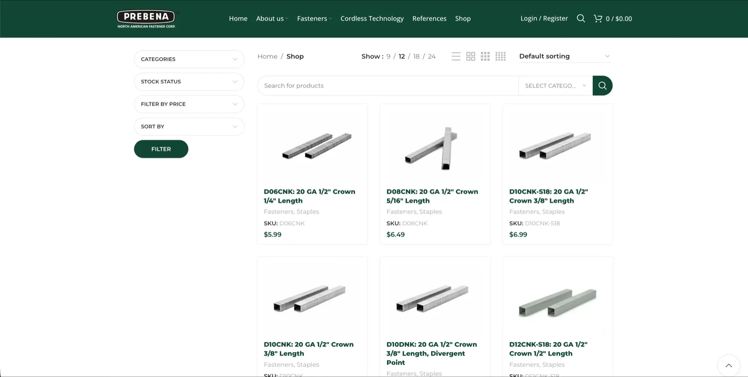This screenshot has height=377, width=748.
Task: Open D10DNK Divergent Point product title
Action: (432, 353)
